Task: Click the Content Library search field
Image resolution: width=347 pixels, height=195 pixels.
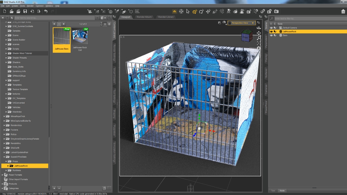Action: click(x=55, y=18)
